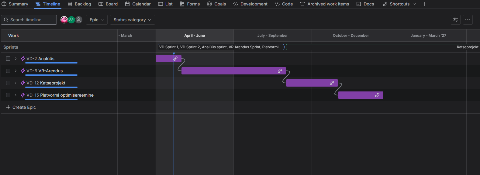Expand the VD-2 Analüüs epic
Image resolution: width=480 pixels, height=175 pixels.
point(16,59)
